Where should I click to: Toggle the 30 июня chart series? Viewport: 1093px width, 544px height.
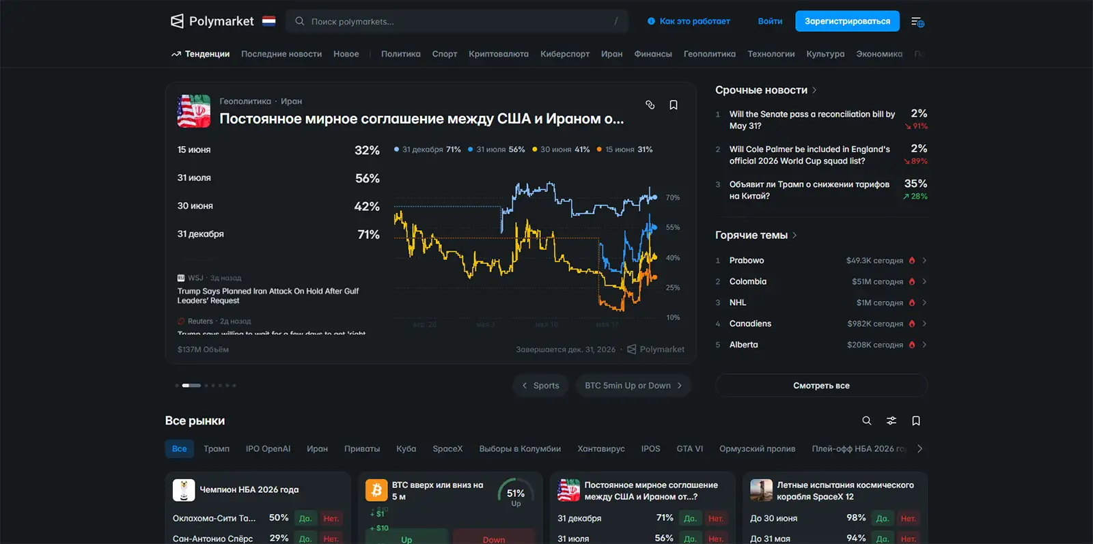point(561,149)
